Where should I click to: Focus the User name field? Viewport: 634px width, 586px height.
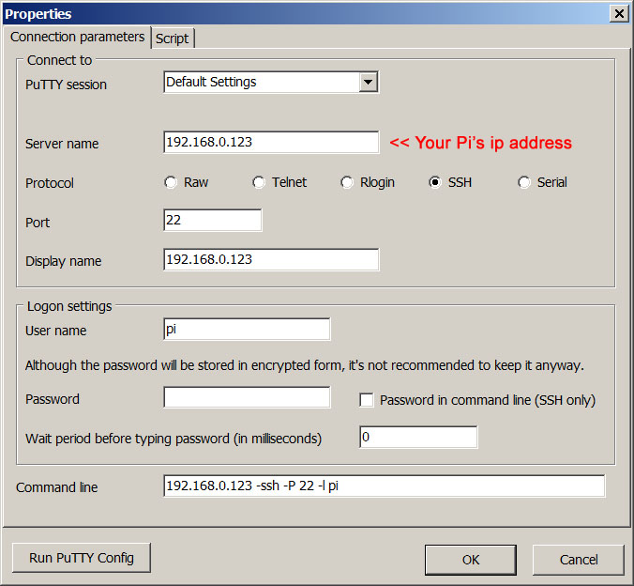(x=247, y=330)
